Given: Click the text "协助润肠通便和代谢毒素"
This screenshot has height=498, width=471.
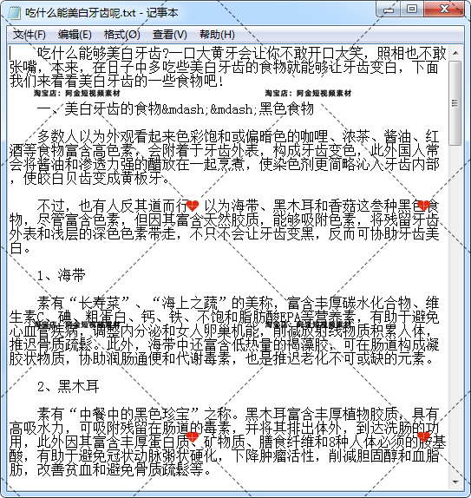Looking at the screenshot, I should coord(154,358).
